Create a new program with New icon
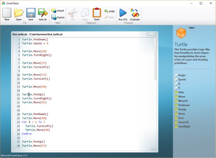This screenshot has width=216, height=158. [7, 14]
